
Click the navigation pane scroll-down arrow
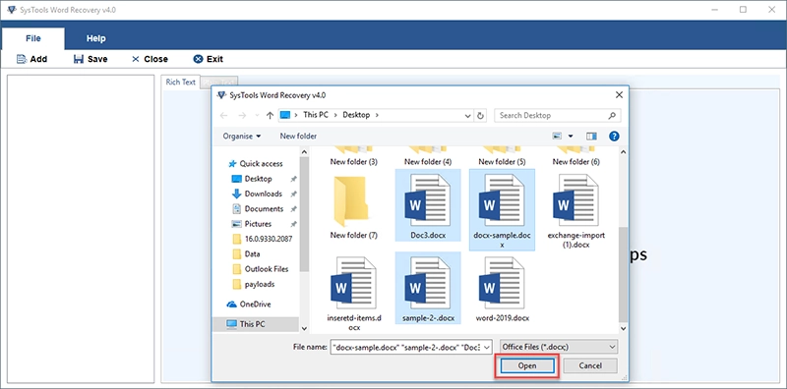[304, 328]
